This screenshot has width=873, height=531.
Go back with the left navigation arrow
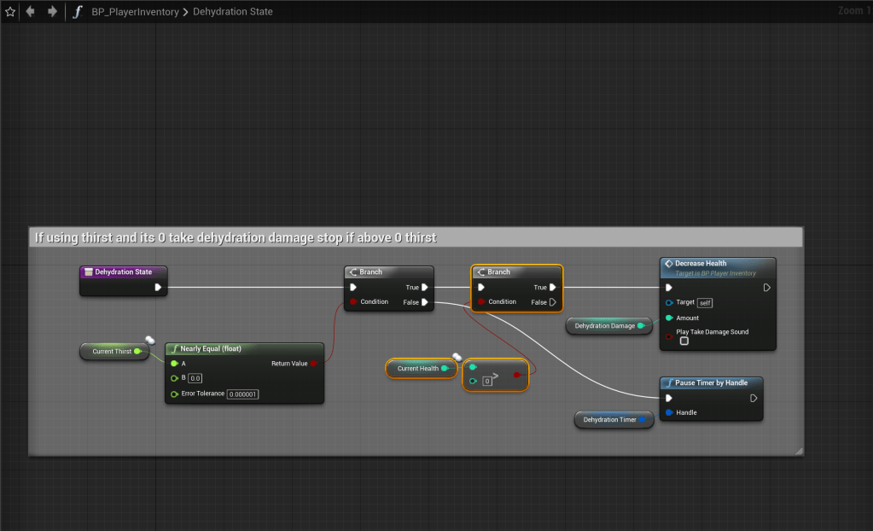(x=31, y=12)
